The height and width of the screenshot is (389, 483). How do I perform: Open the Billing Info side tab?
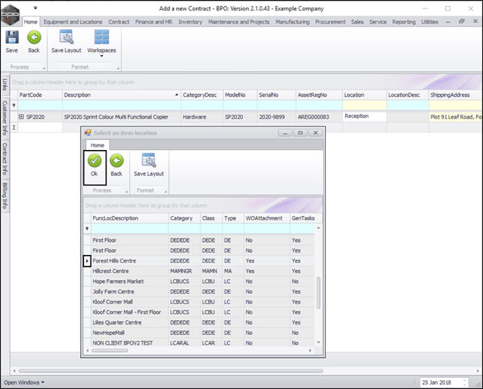(5, 196)
